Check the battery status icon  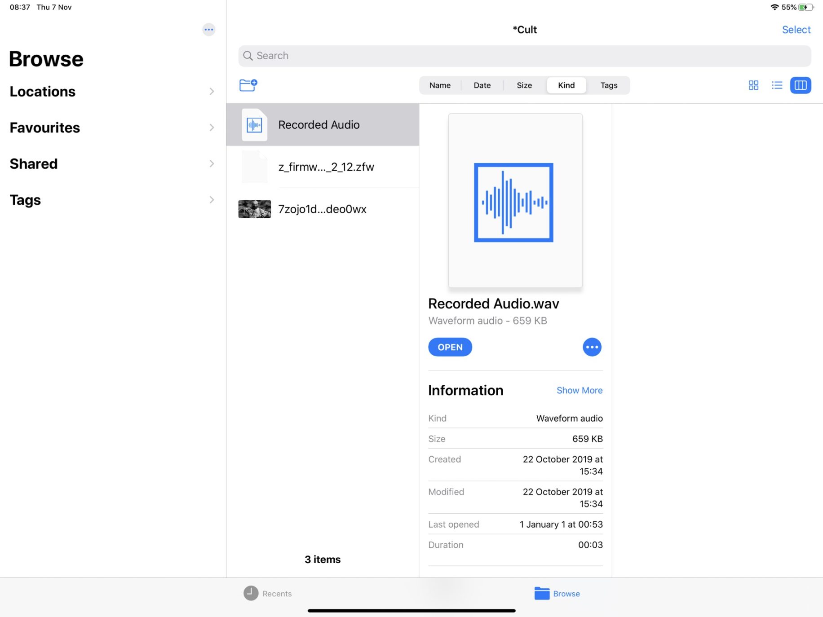806,7
